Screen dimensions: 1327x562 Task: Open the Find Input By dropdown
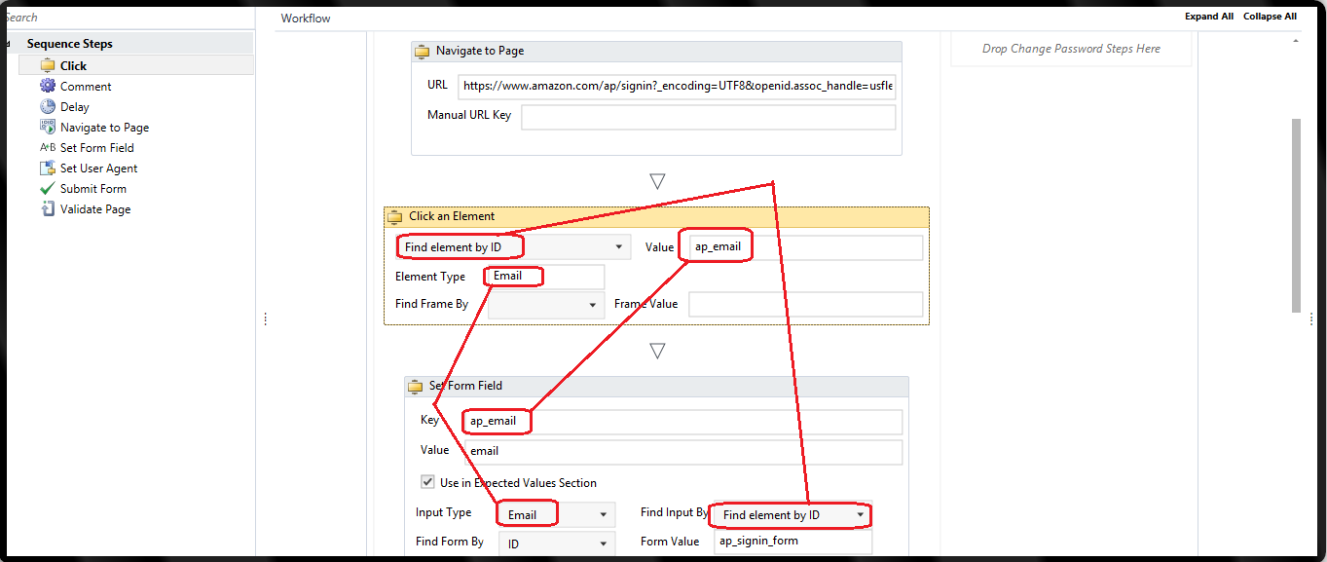792,514
